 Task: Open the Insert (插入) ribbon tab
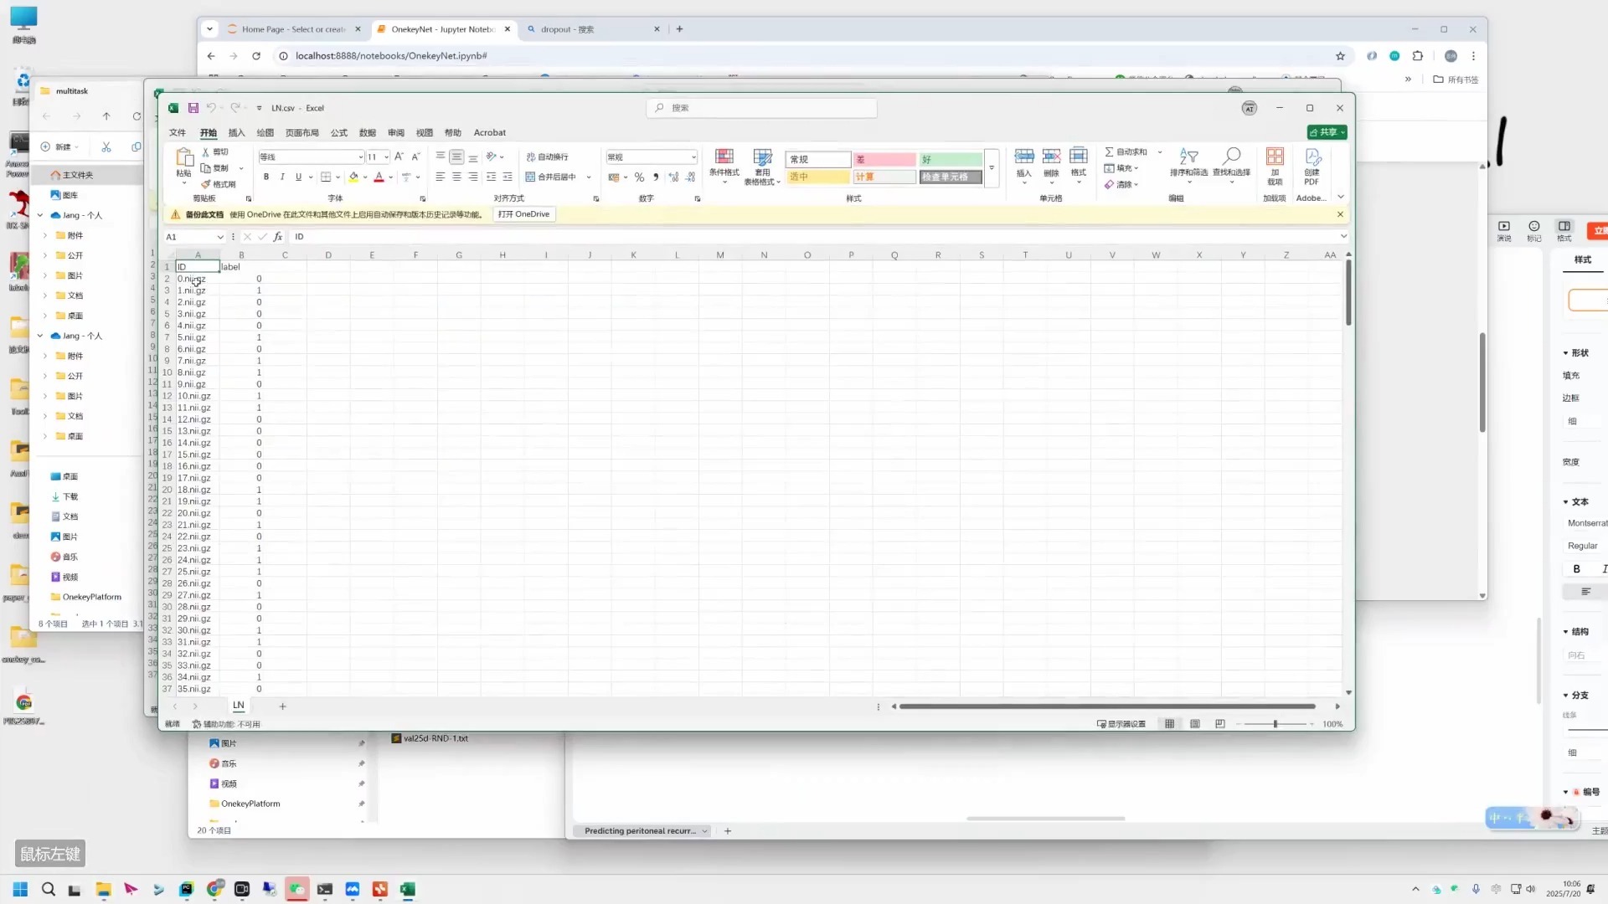point(237,133)
